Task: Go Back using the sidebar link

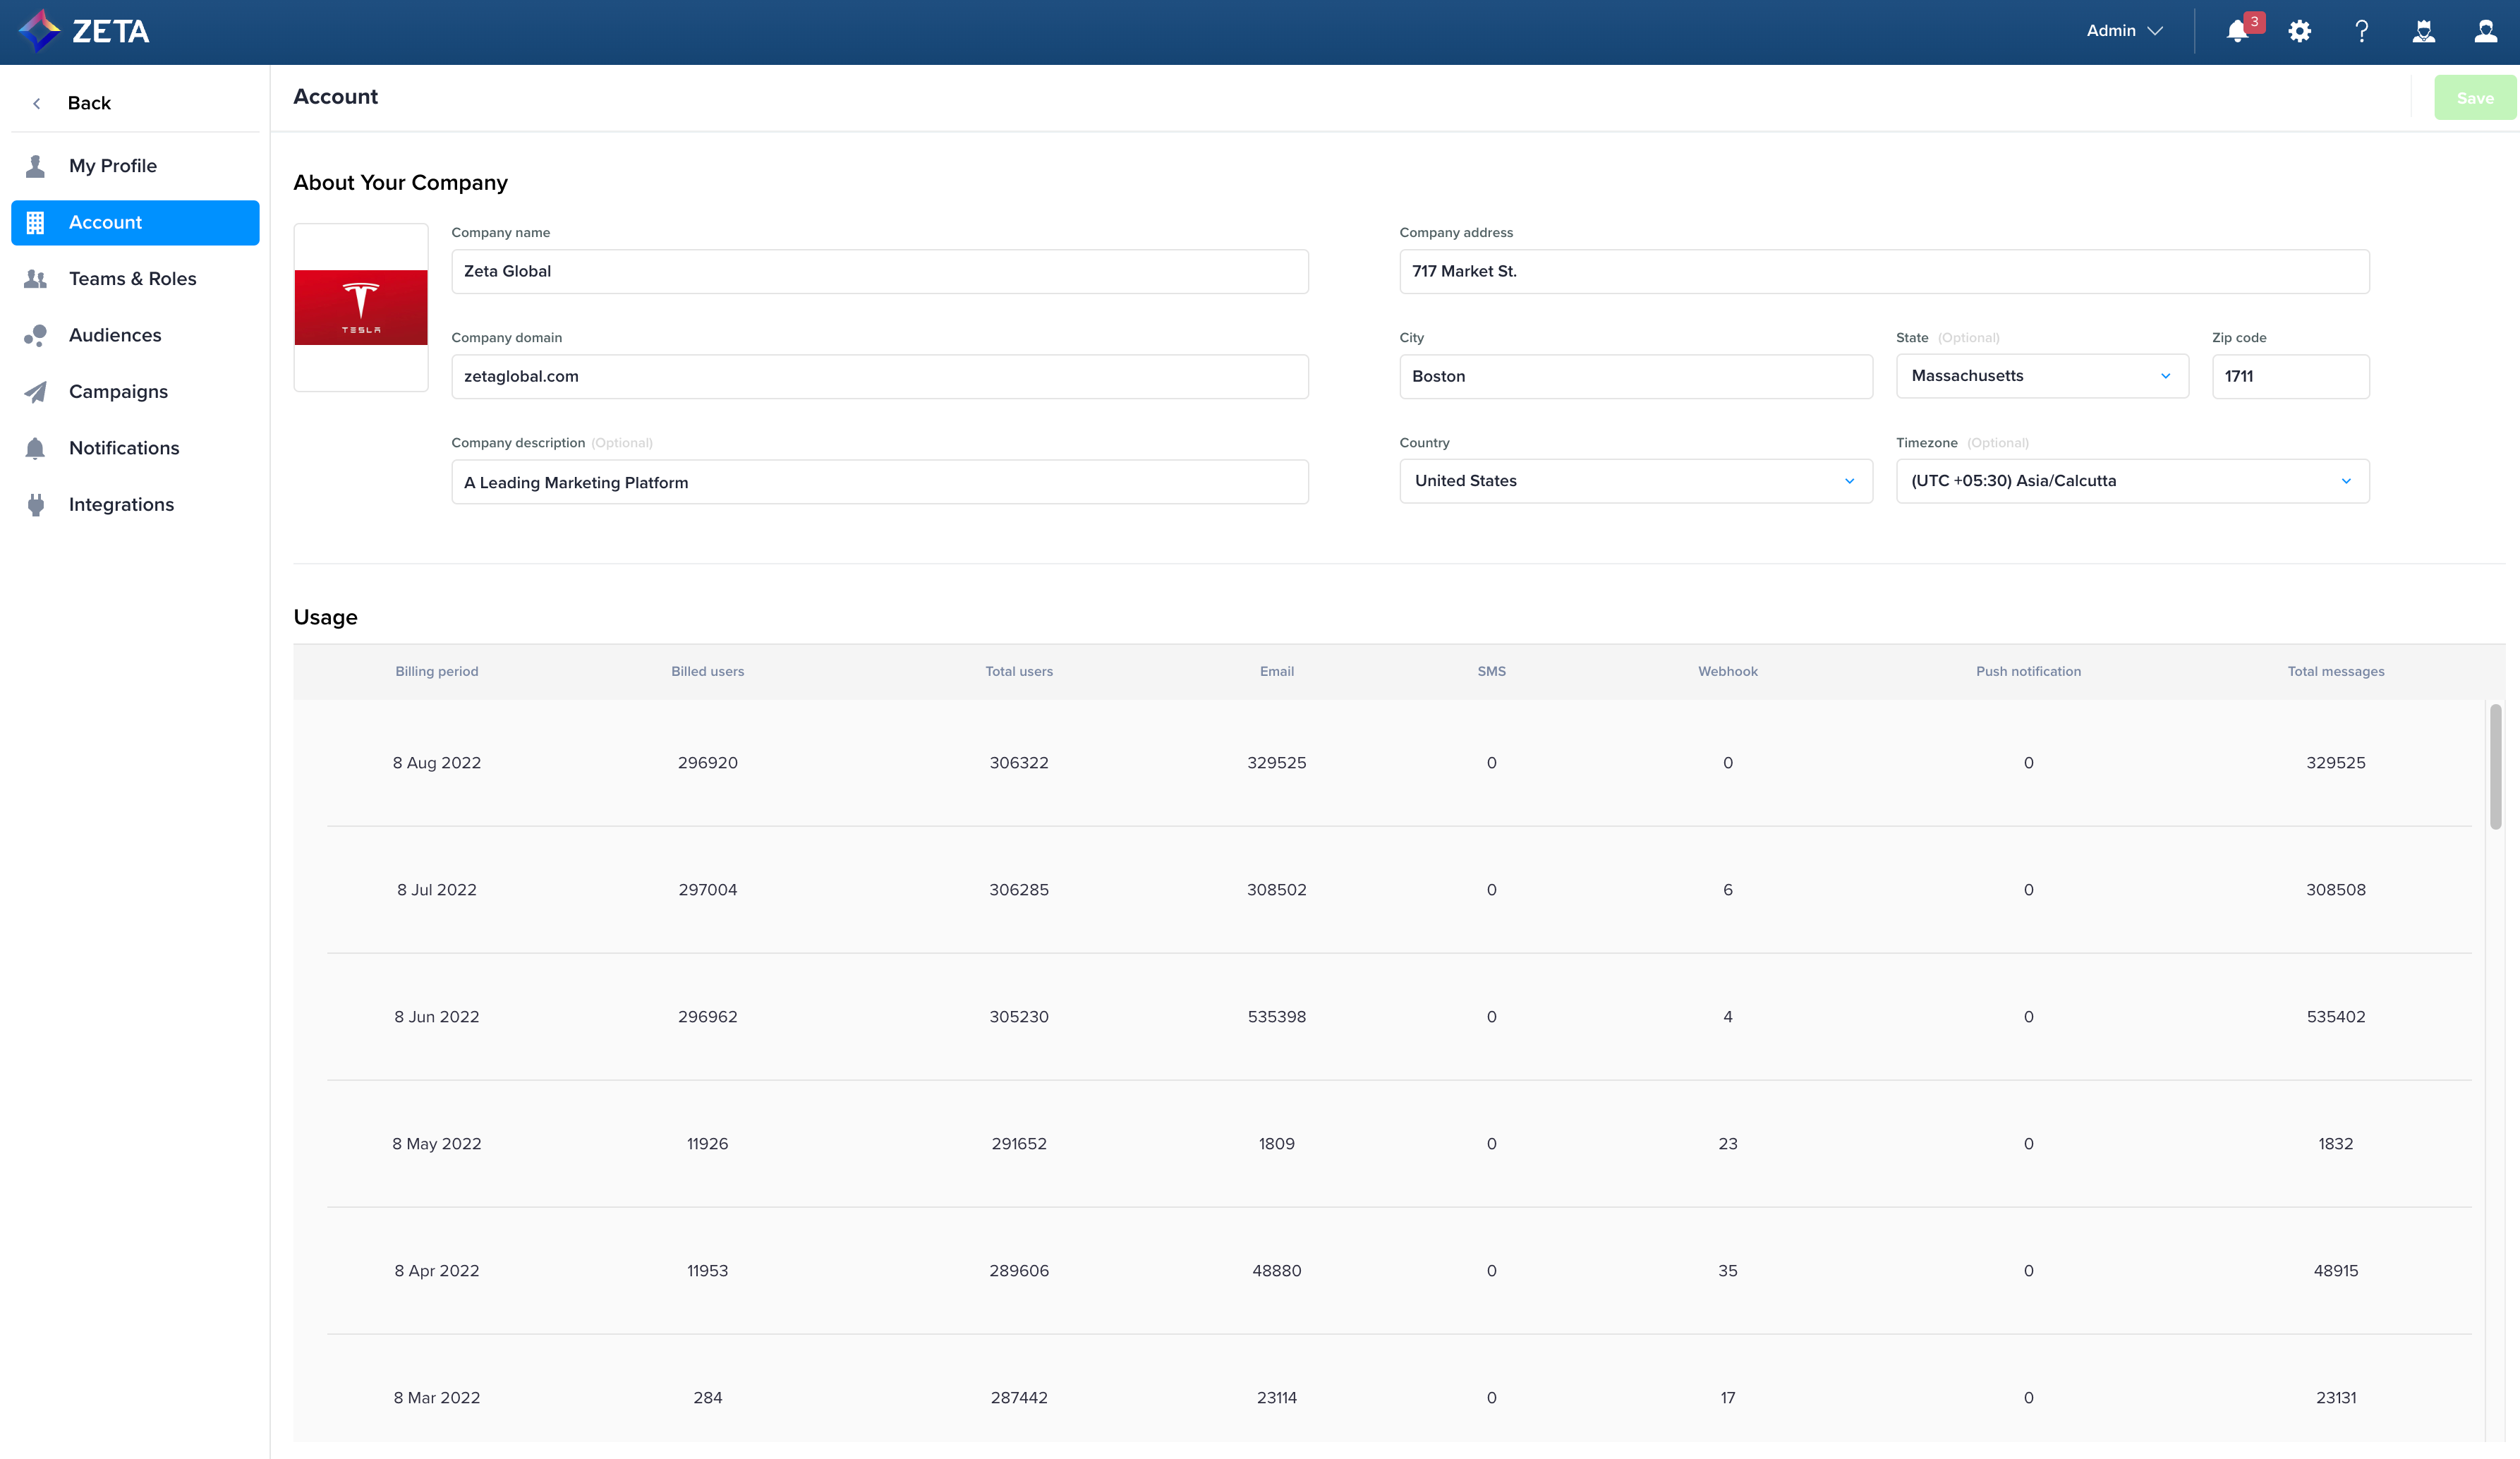Action: [x=88, y=103]
